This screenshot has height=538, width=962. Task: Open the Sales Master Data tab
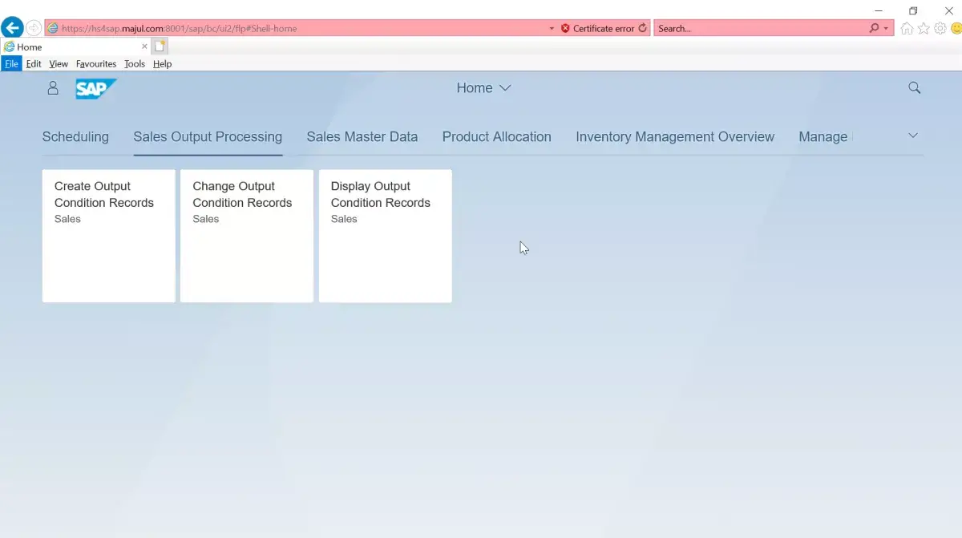(x=362, y=137)
